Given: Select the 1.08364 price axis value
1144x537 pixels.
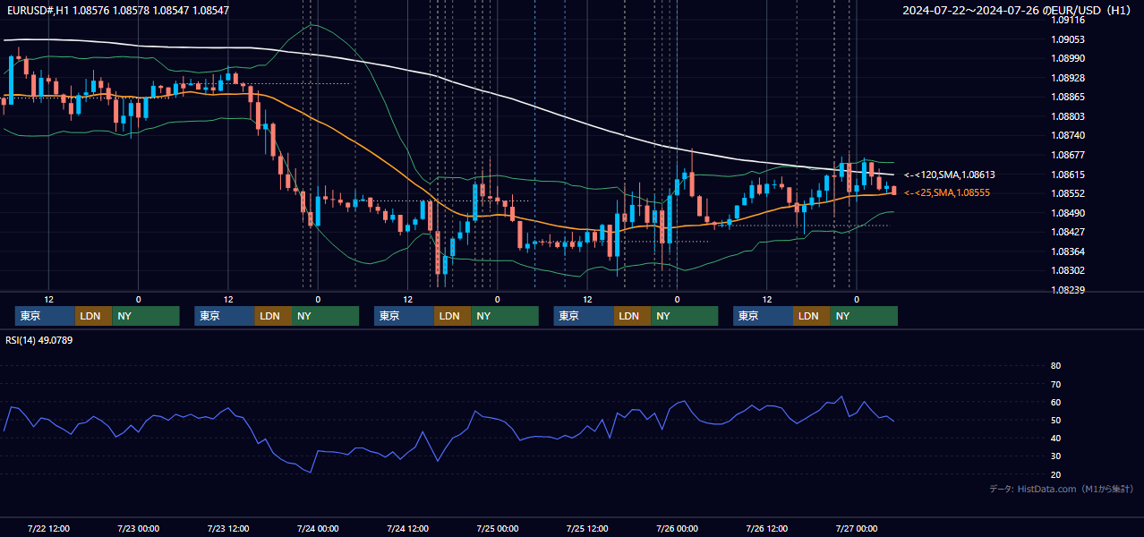Looking at the screenshot, I should point(1068,251).
